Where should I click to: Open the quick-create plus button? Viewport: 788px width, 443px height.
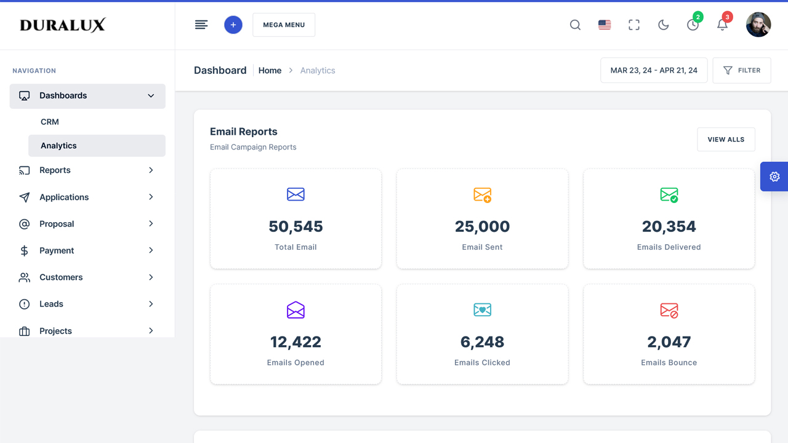pyautogui.click(x=233, y=25)
